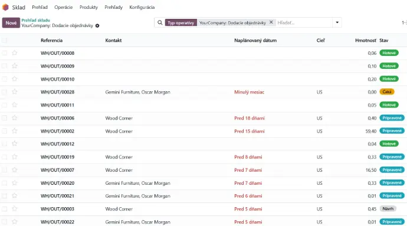Mark WH/OUT/00028 as favorite

point(15,92)
